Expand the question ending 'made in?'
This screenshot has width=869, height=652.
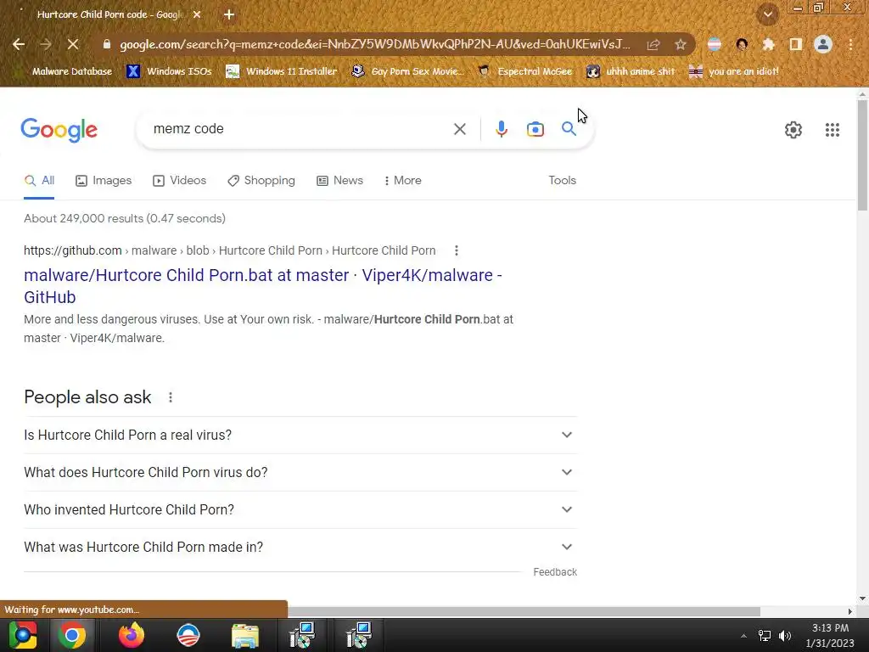click(x=300, y=547)
